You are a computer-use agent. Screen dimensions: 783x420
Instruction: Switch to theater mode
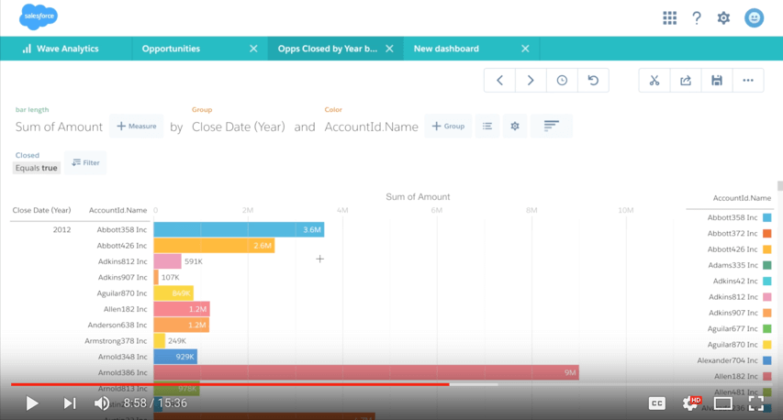pyautogui.click(x=723, y=403)
